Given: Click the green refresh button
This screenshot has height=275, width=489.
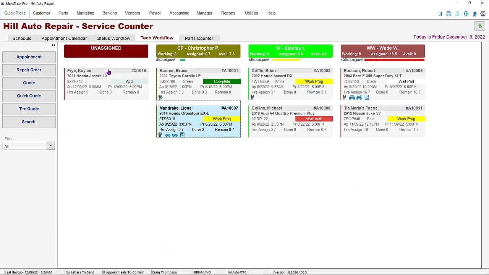Looking at the screenshot, I should 479,26.
